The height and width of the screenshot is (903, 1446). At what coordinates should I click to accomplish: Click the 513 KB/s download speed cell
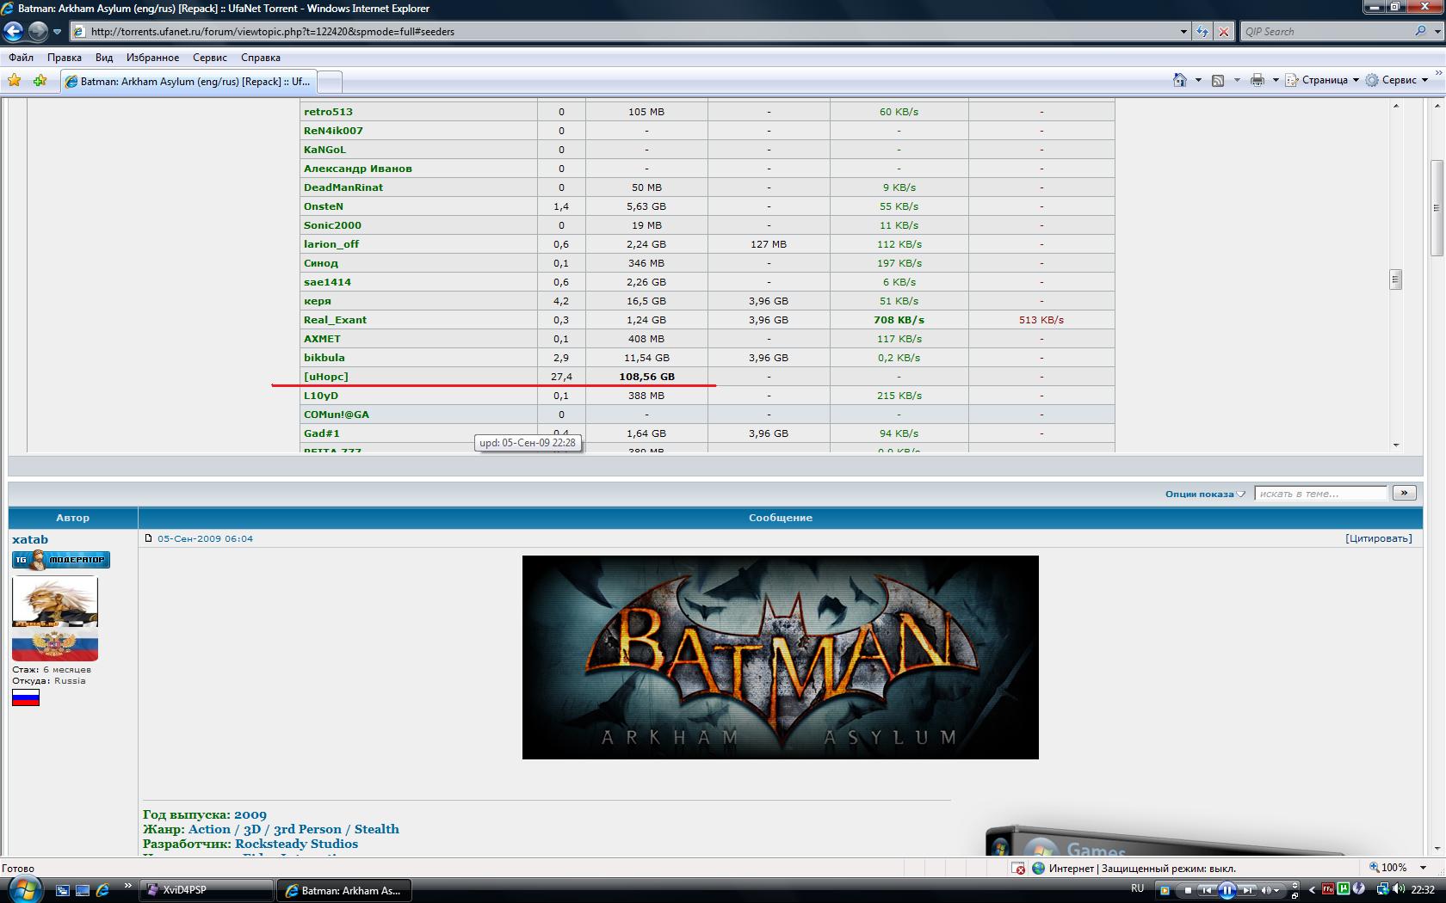(1041, 320)
